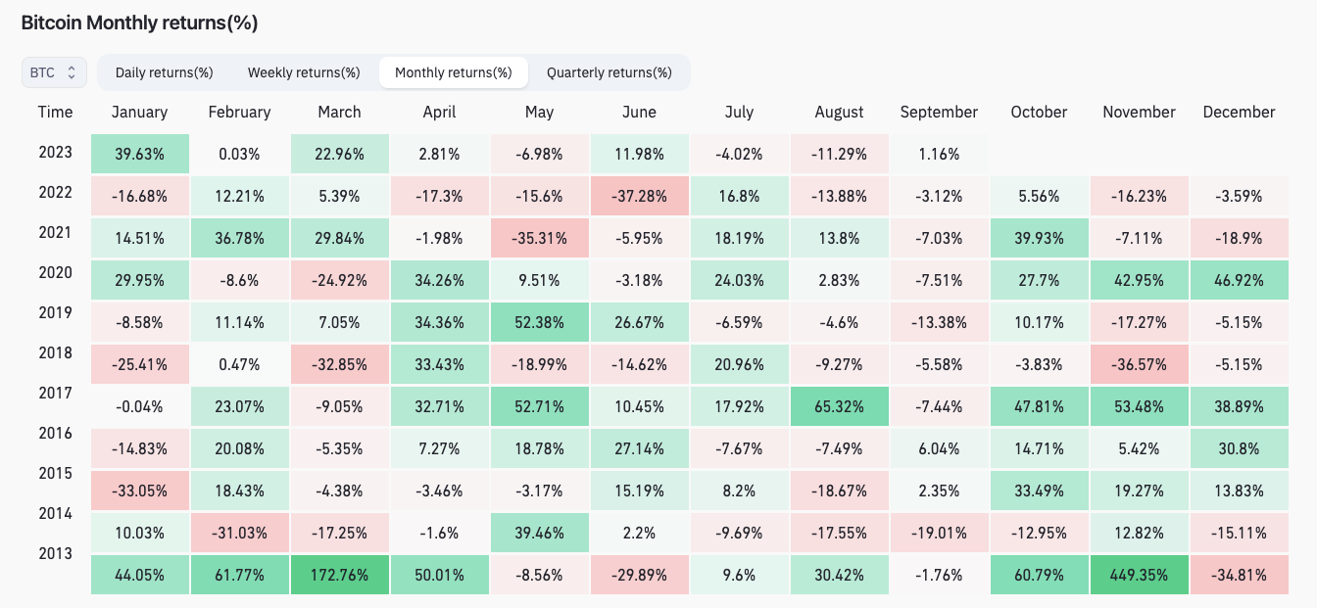
Task: Select the Monthly returns(%) tab
Action: [453, 72]
